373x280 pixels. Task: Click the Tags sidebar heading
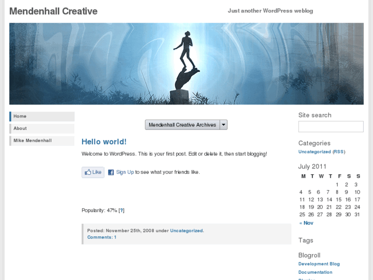coord(306,240)
